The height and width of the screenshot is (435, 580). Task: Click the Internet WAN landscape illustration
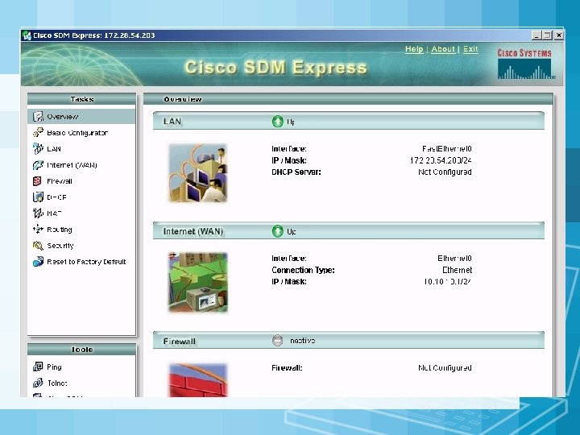197,282
